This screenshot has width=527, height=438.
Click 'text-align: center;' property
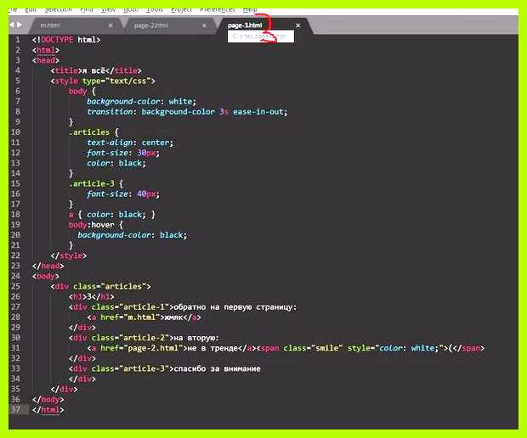coord(130,143)
